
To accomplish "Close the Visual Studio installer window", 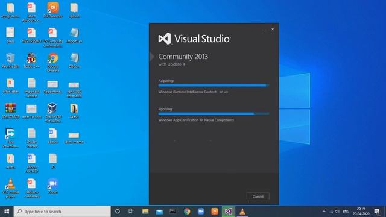I will 273,29.
